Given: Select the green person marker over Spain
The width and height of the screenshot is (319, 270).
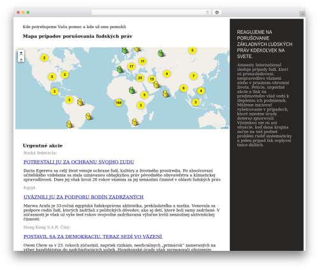Looking at the screenshot, I should tap(120, 69).
